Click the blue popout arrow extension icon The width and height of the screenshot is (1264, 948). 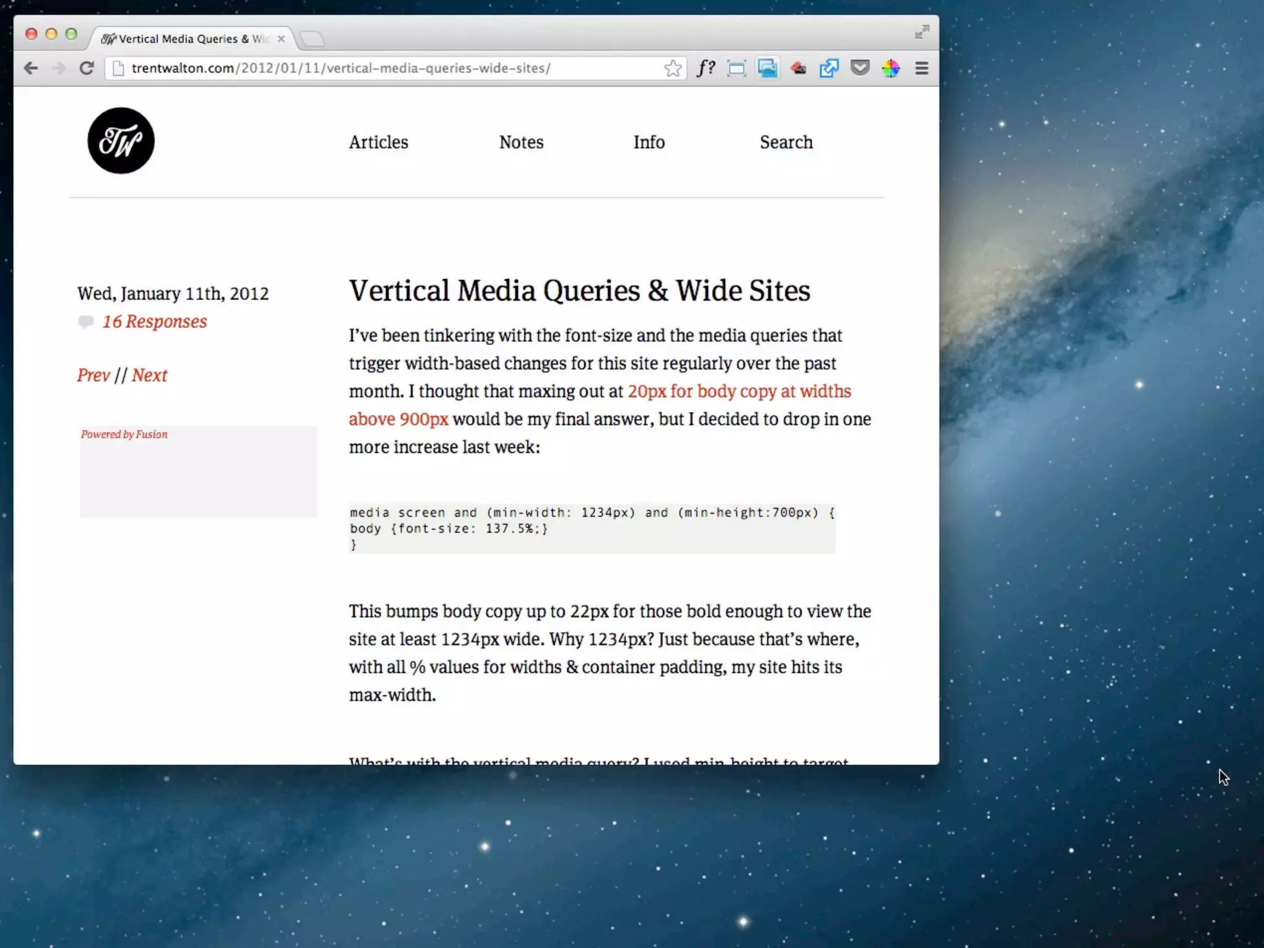pos(829,68)
